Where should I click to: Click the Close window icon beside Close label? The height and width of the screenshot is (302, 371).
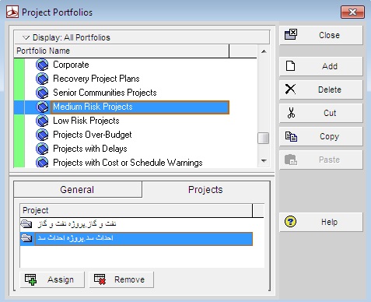(291, 34)
